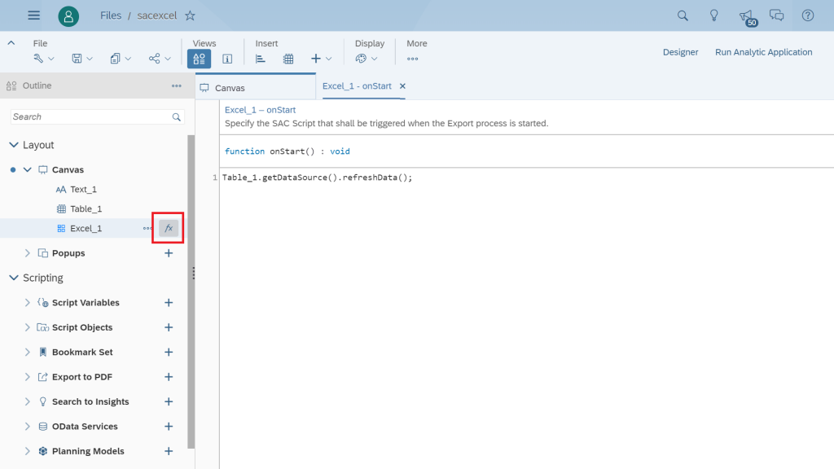
Task: Click the wrench edit tools icon
Action: 38,59
